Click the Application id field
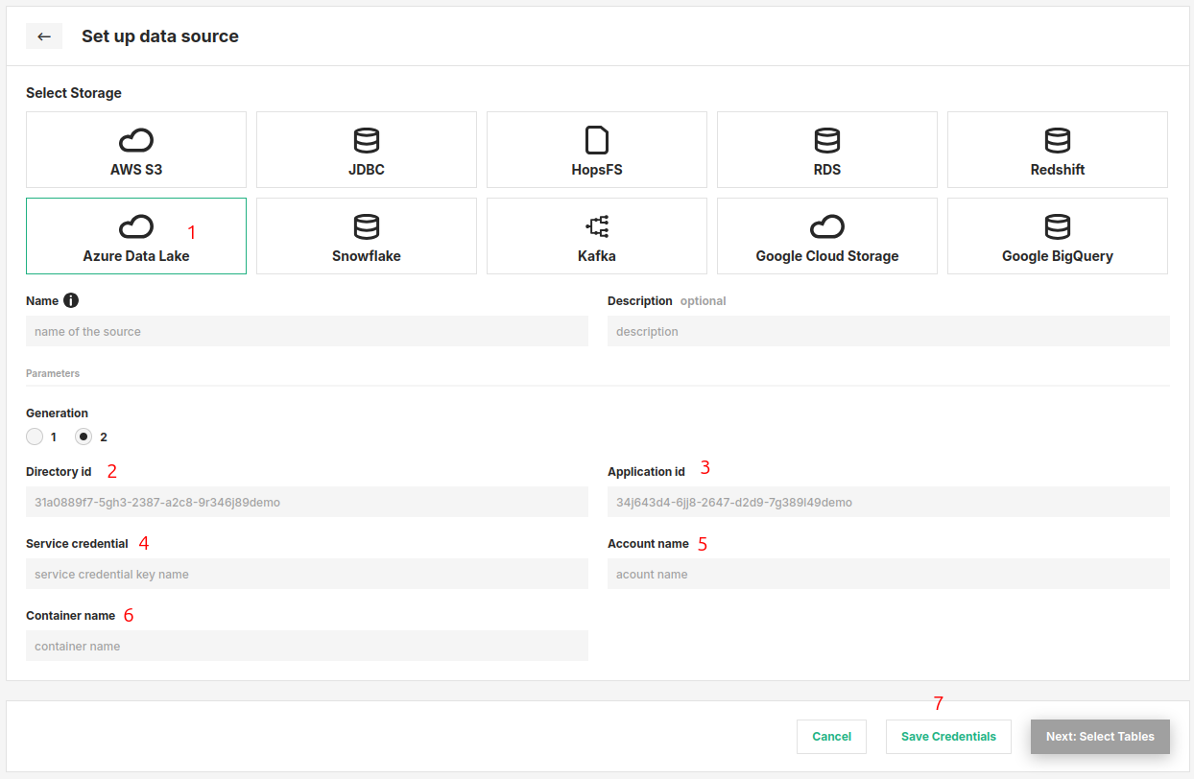 (x=888, y=502)
